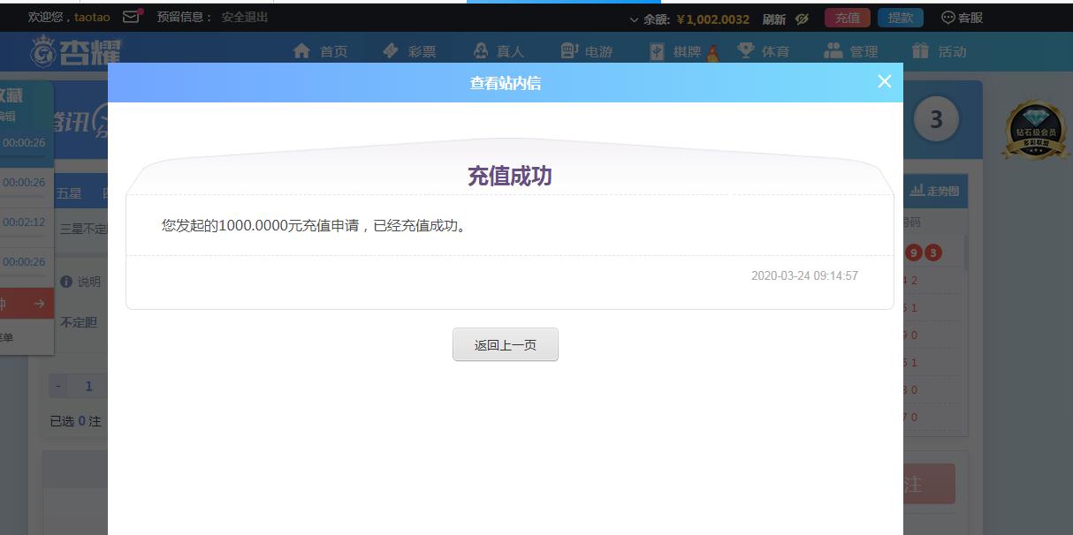The width and height of the screenshot is (1073, 535).
Task: Toggle balance visibility eye icon
Action: [802, 19]
